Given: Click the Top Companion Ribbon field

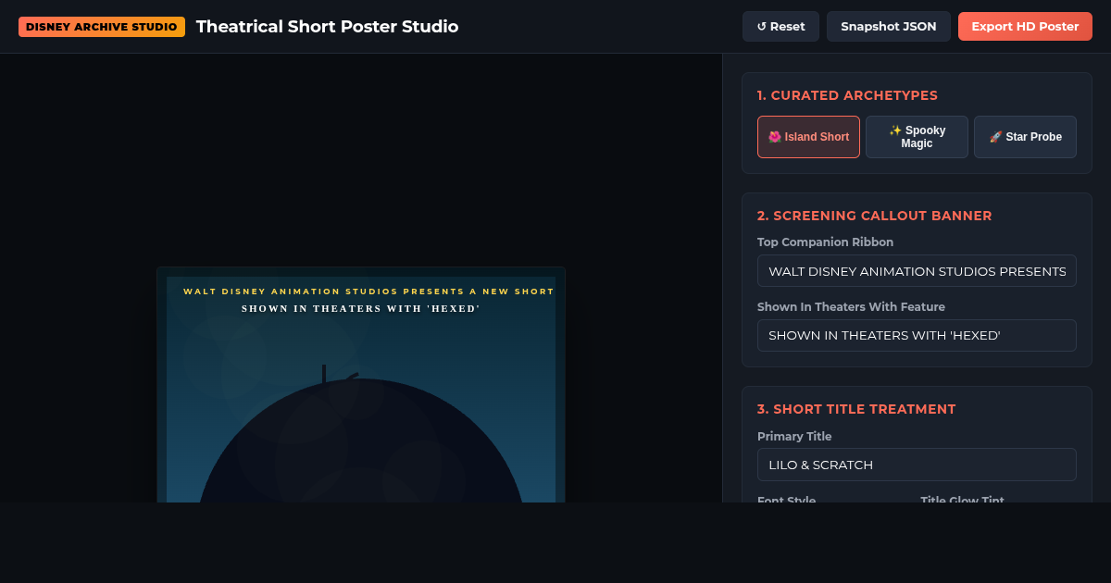Looking at the screenshot, I should [x=917, y=271].
